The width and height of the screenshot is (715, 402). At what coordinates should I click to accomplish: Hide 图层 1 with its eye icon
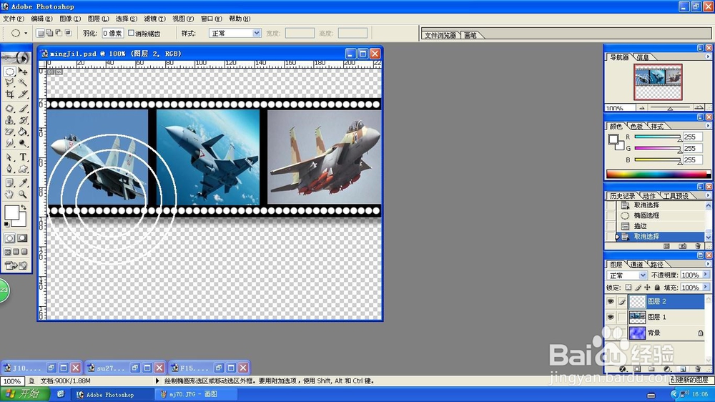point(611,317)
